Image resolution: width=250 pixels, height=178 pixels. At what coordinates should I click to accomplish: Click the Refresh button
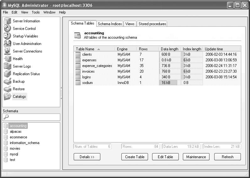[x=227, y=157]
